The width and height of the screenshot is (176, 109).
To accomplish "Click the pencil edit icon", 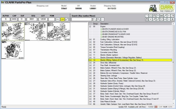I will pos(165,16).
